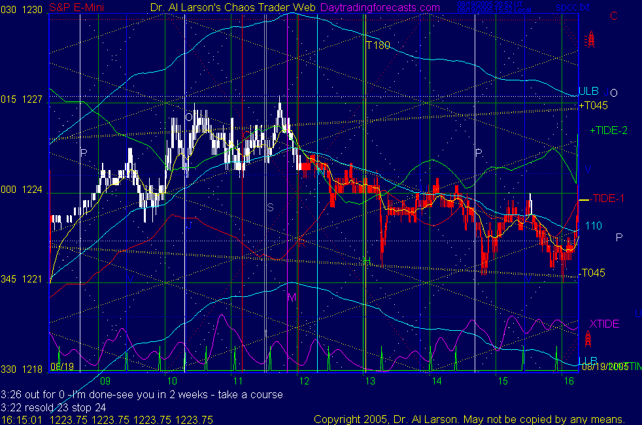Viewport: 642px width, 425px height.
Task: Click the "spcc.txt" file name label
Action: point(573,7)
